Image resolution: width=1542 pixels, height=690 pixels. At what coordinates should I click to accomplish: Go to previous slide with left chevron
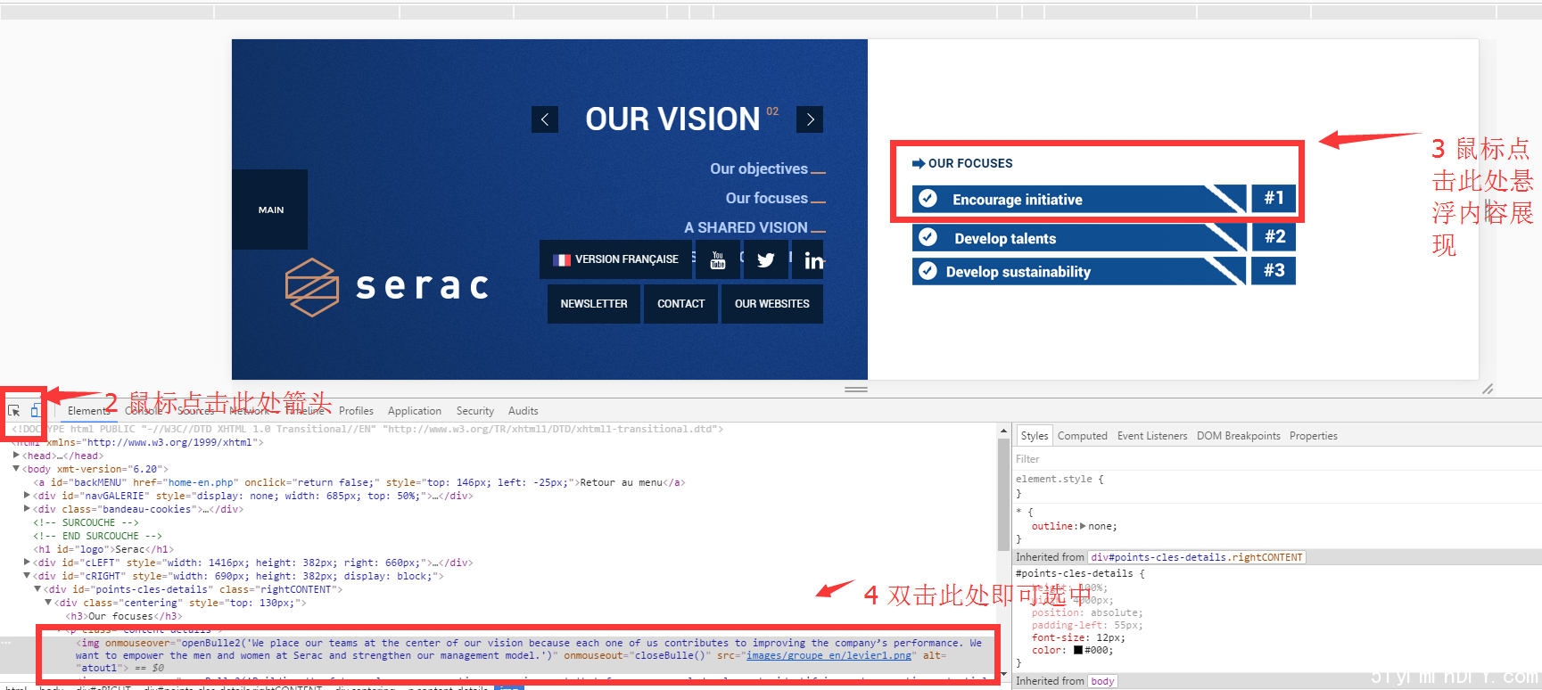545,119
